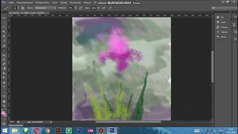Click the pink foreground color swatch

(x=3, y=113)
